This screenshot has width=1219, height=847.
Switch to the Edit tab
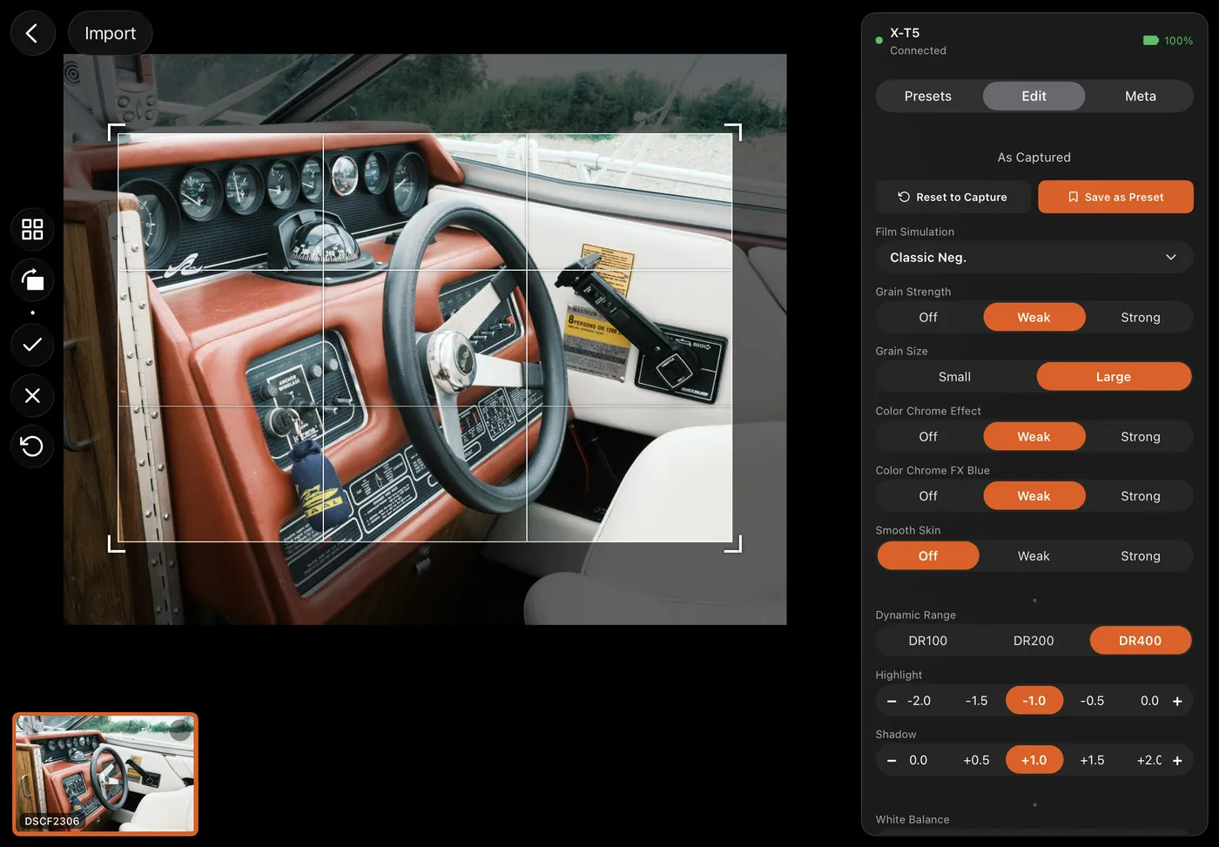[1034, 96]
